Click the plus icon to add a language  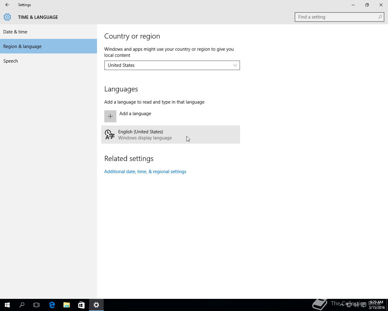point(110,116)
